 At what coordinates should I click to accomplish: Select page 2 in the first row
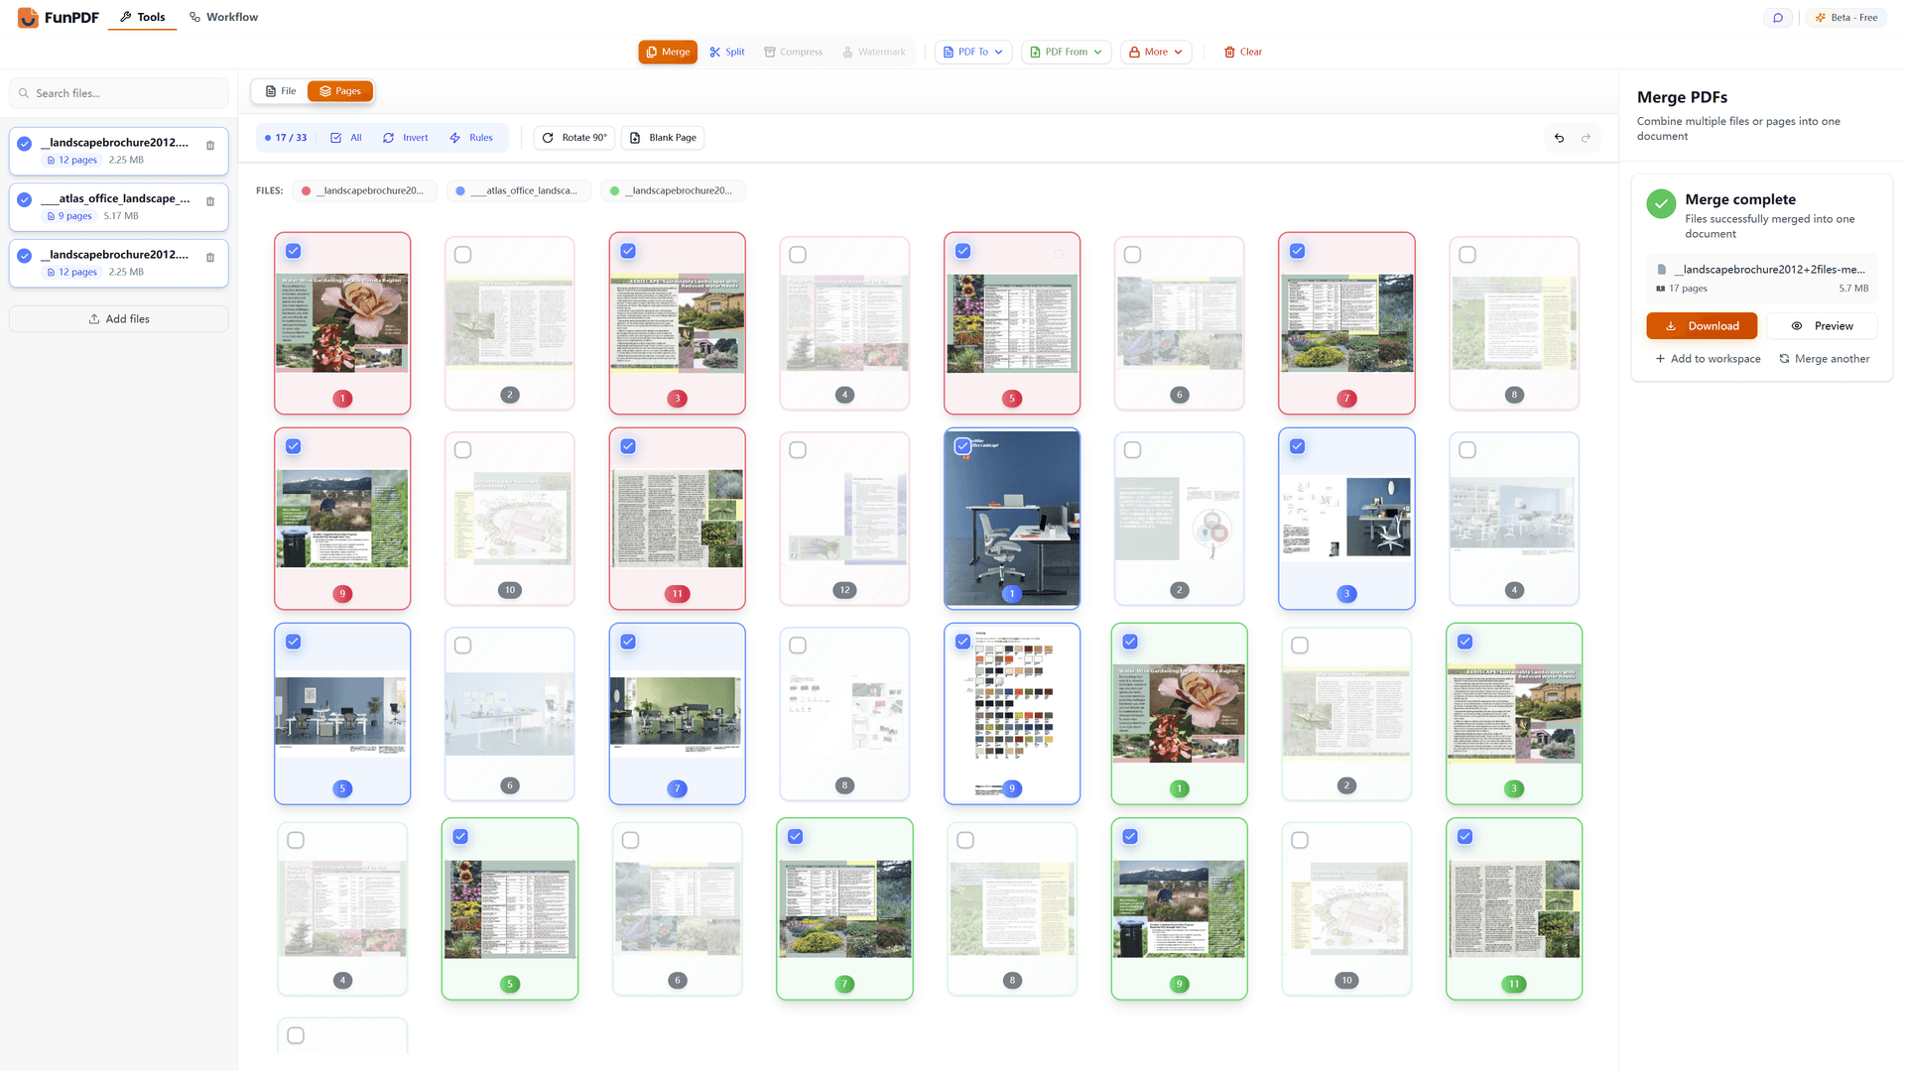[x=462, y=254]
